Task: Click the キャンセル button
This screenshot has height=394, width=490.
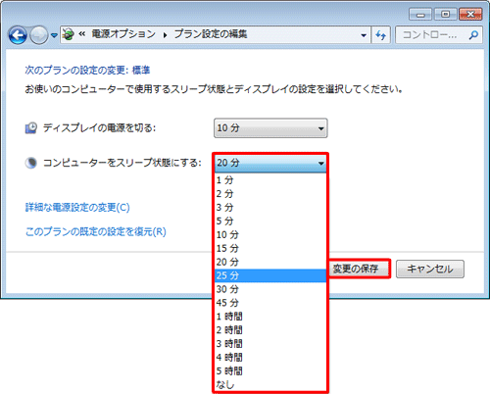Action: 430,269
